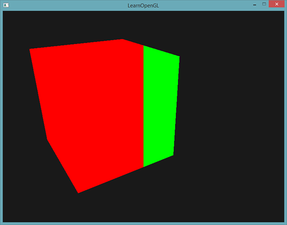
Task: Click the red face of the cube
Action: (91, 110)
